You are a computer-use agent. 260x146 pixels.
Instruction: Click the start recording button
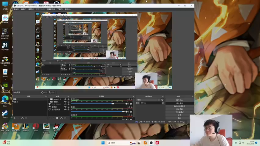point(179,109)
